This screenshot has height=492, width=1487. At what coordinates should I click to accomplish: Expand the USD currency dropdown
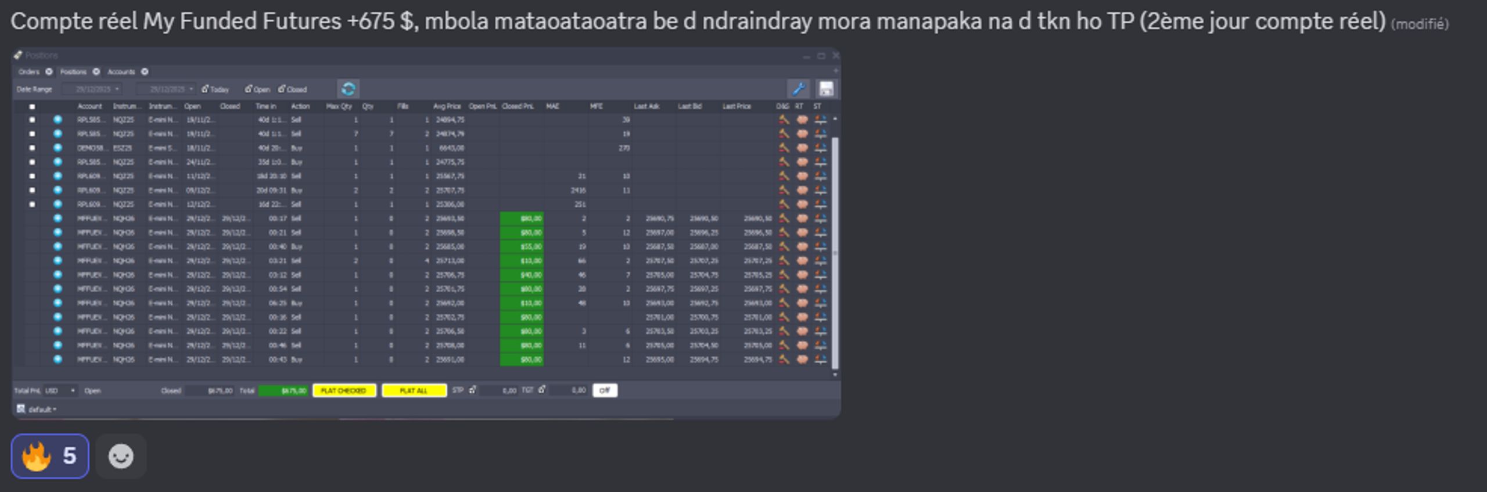tap(60, 390)
